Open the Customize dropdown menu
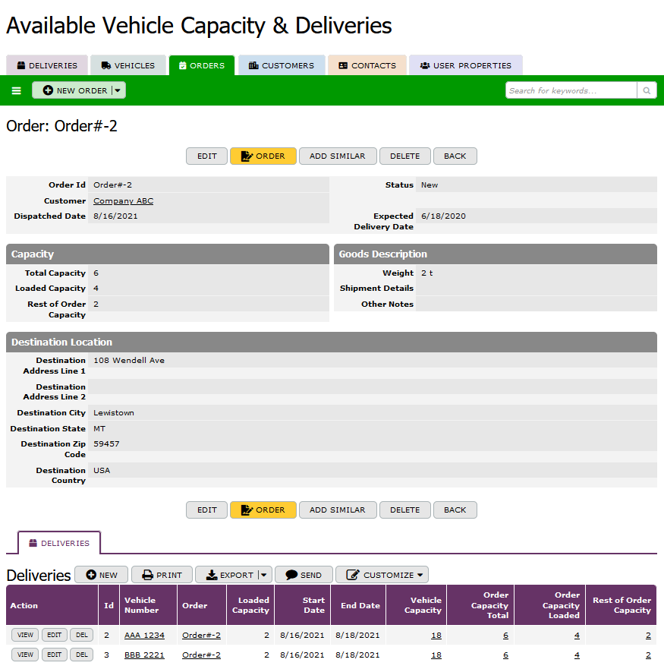Image resolution: width=664 pixels, height=669 pixels. pyautogui.click(x=382, y=575)
